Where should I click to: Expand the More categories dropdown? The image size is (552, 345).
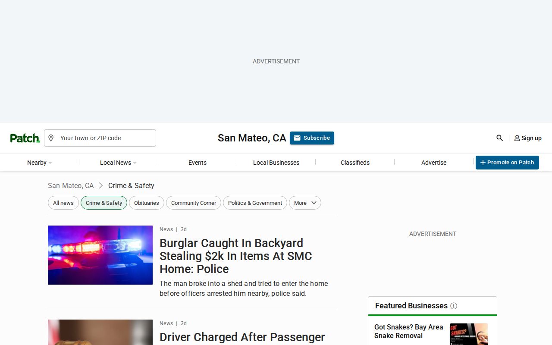point(305,203)
